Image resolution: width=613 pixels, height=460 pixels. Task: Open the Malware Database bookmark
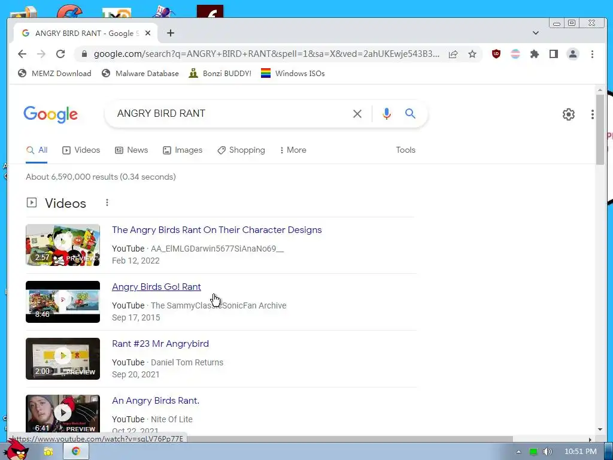140,74
